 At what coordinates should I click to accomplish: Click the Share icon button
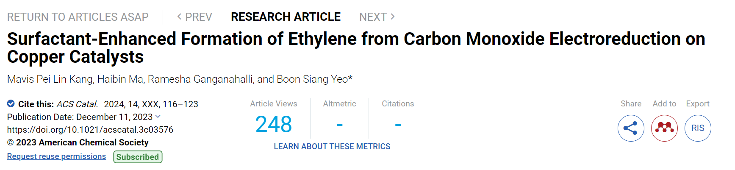pos(631,128)
